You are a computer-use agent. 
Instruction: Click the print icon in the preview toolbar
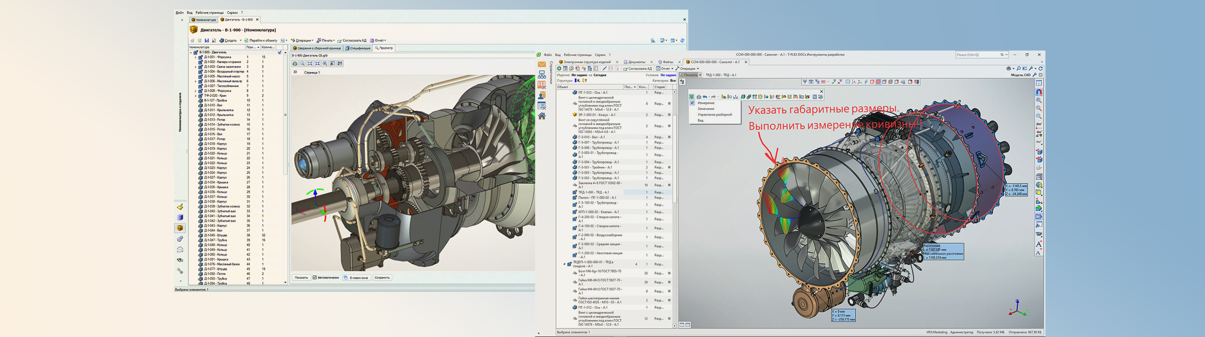tap(295, 64)
